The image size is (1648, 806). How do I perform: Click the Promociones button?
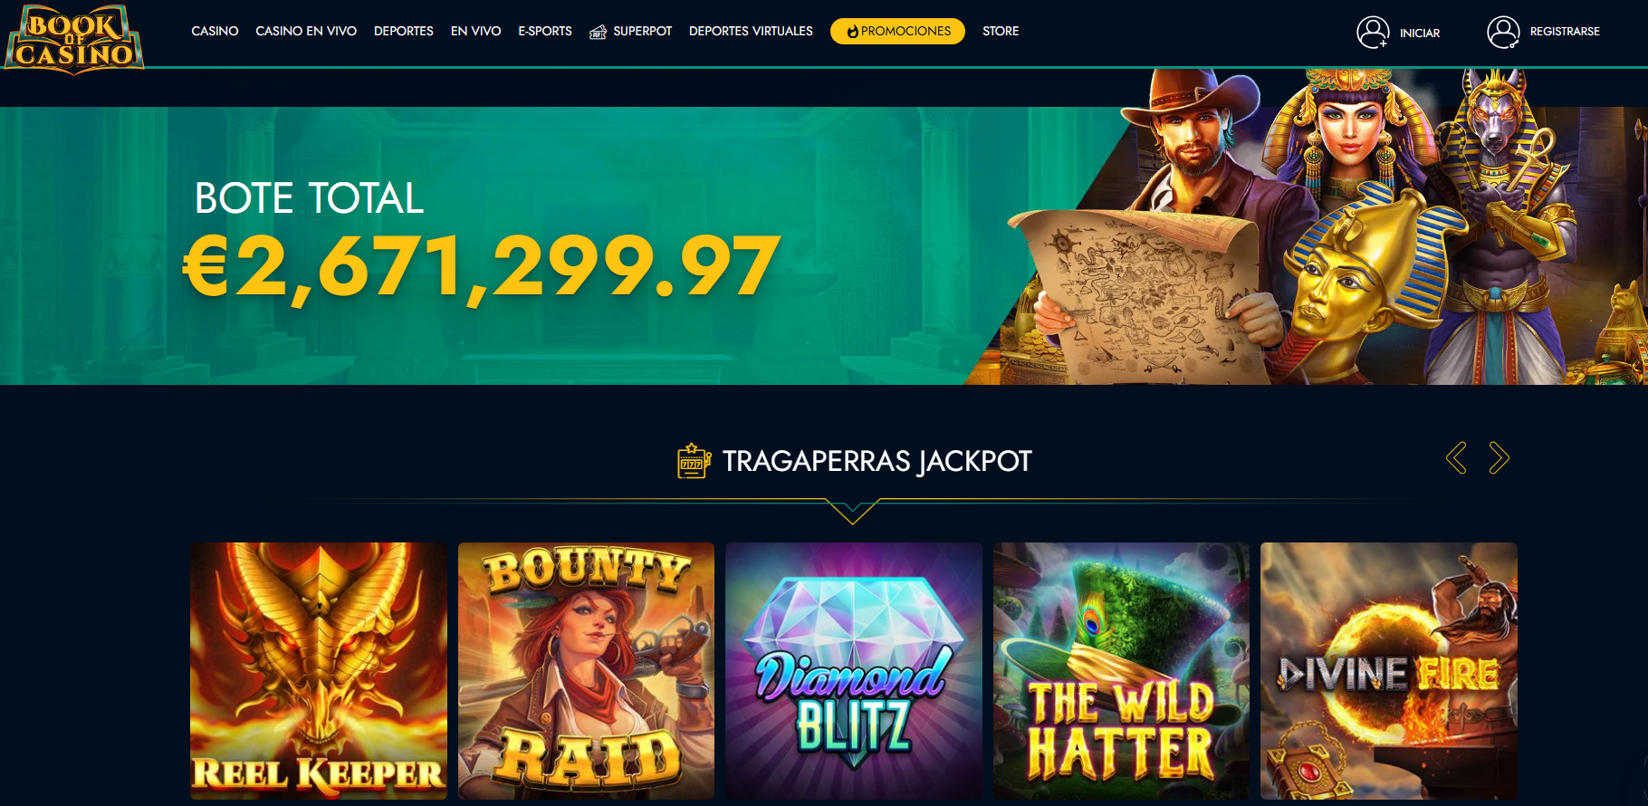click(x=897, y=31)
